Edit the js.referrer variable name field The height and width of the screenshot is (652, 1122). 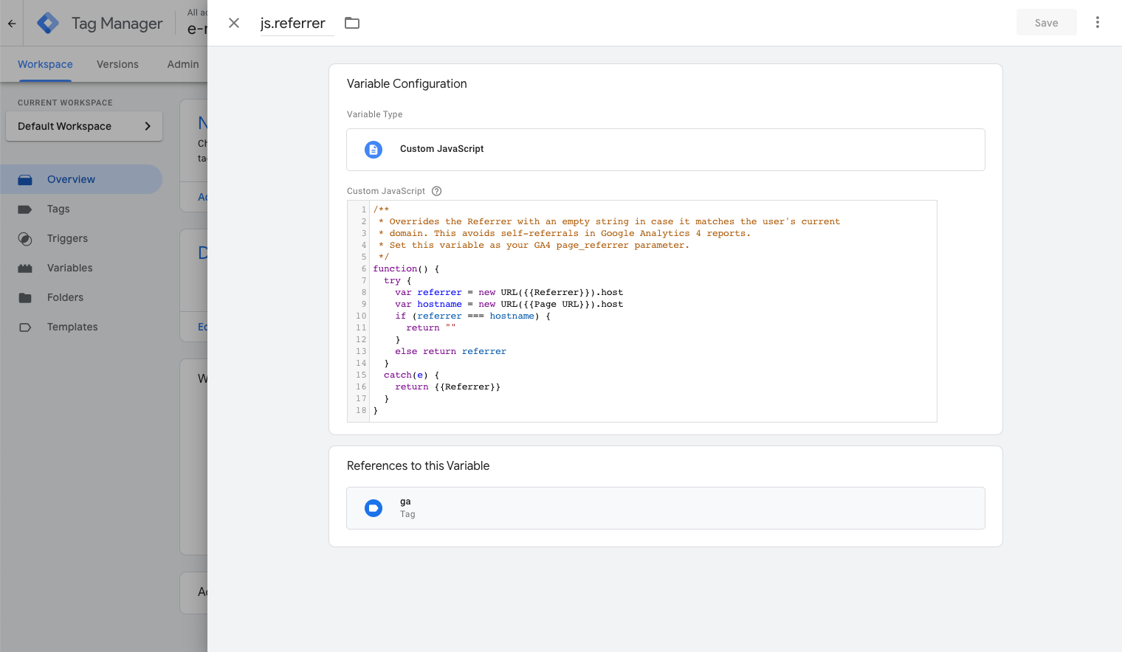coord(293,24)
